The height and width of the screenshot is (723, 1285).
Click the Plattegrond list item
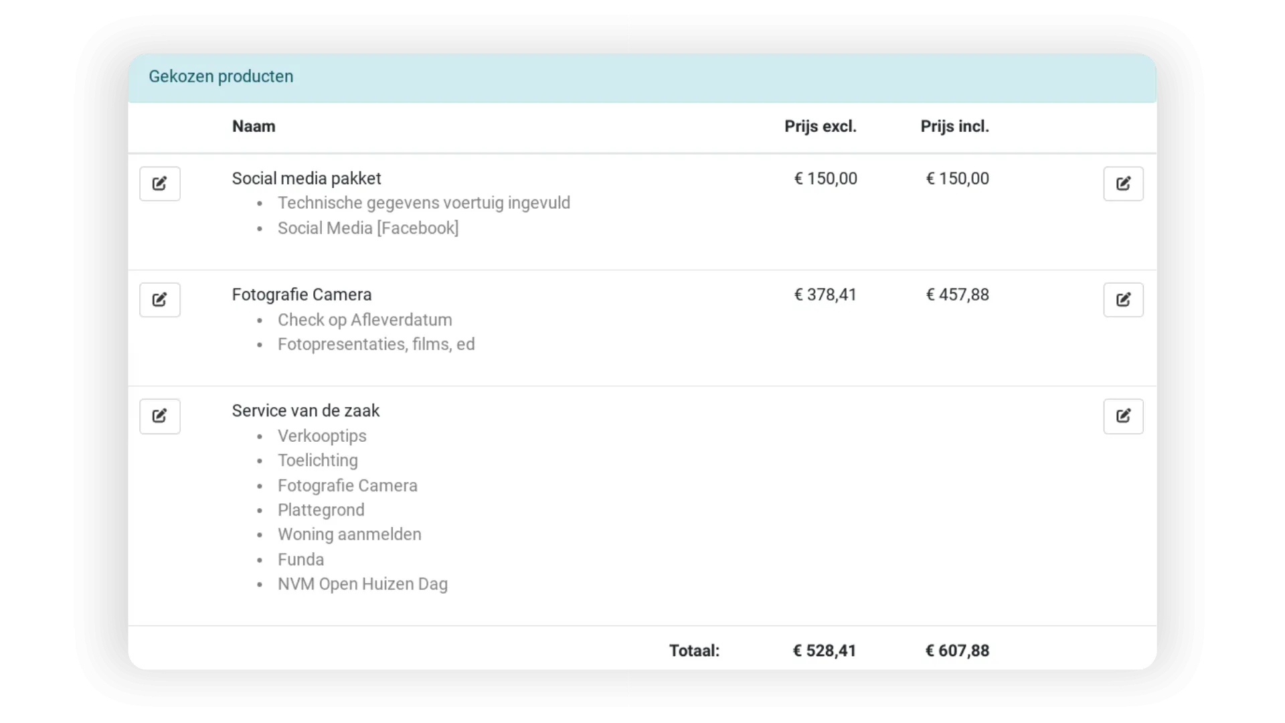[321, 510]
